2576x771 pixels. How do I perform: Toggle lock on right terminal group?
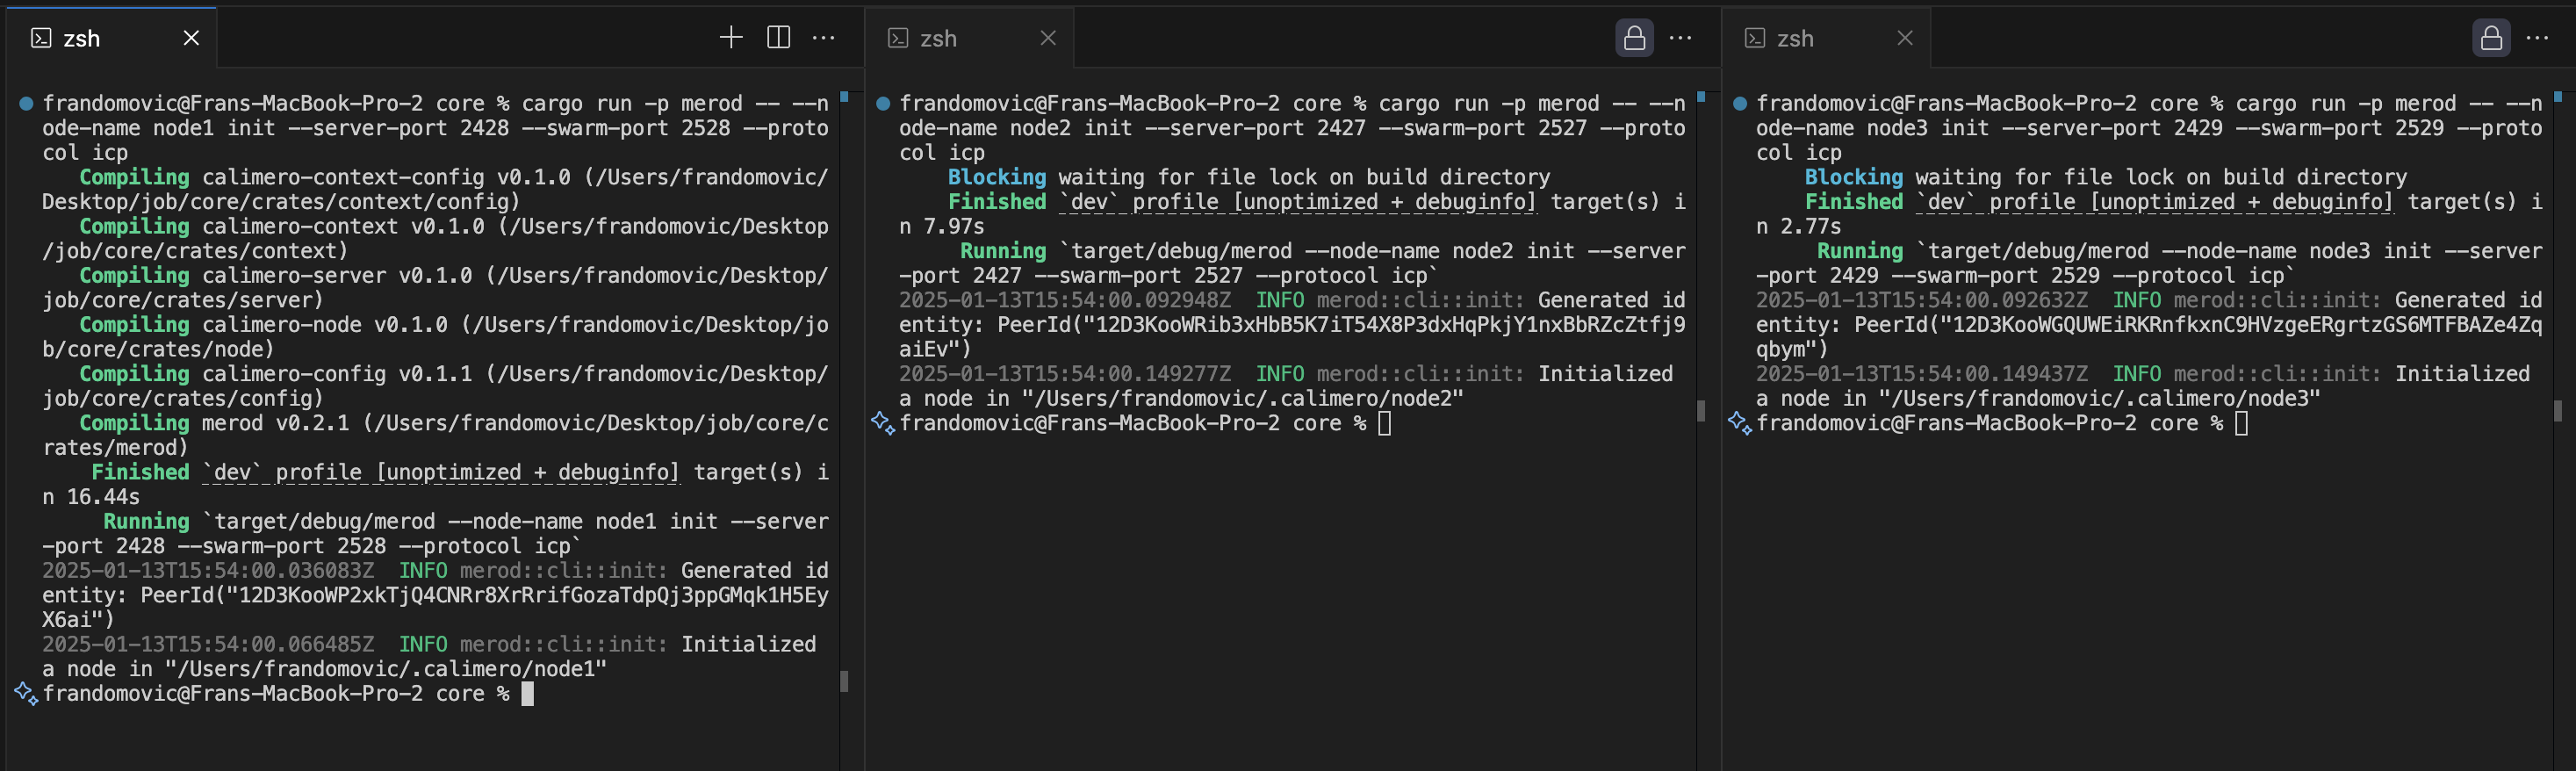click(2491, 38)
